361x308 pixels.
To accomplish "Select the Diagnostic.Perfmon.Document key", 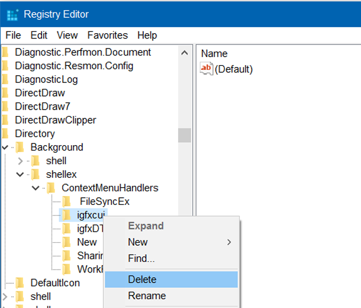I will pos(83,52).
